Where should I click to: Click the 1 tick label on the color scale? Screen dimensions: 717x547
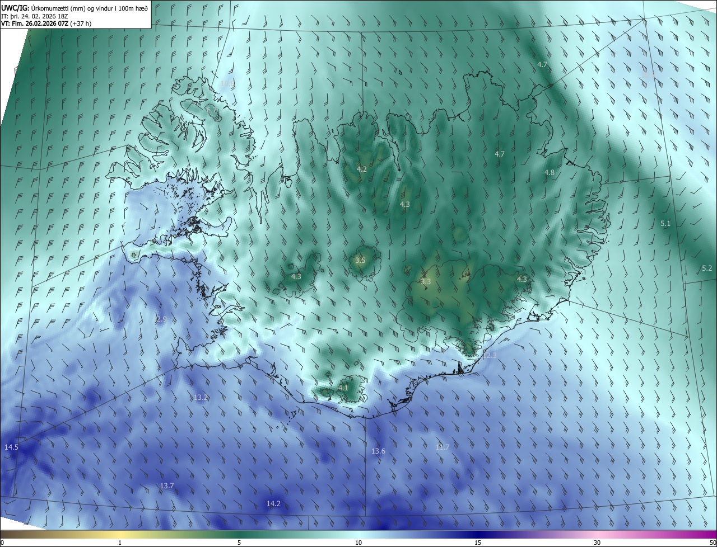pyautogui.click(x=120, y=543)
